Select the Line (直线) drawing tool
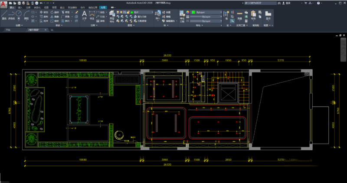347x183 pixels. click(x=4, y=15)
